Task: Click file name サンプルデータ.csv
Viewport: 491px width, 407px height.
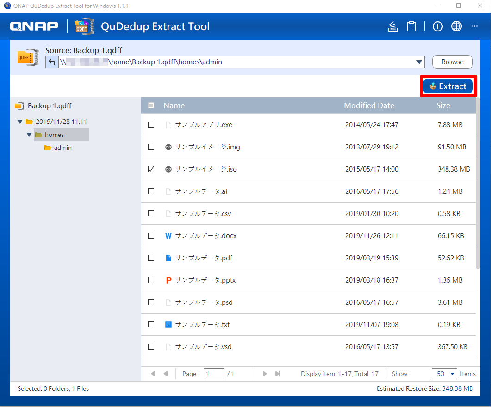Action: tap(203, 214)
